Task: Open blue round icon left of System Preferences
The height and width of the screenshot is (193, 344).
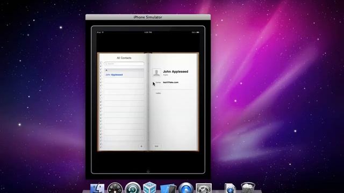Action: click(186, 188)
